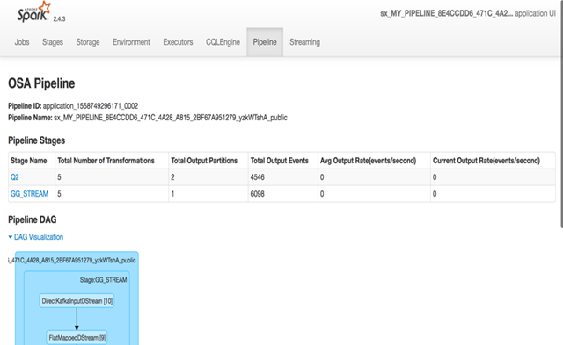The image size is (563, 345).
Task: Go to the Environment tab
Action: point(131,42)
